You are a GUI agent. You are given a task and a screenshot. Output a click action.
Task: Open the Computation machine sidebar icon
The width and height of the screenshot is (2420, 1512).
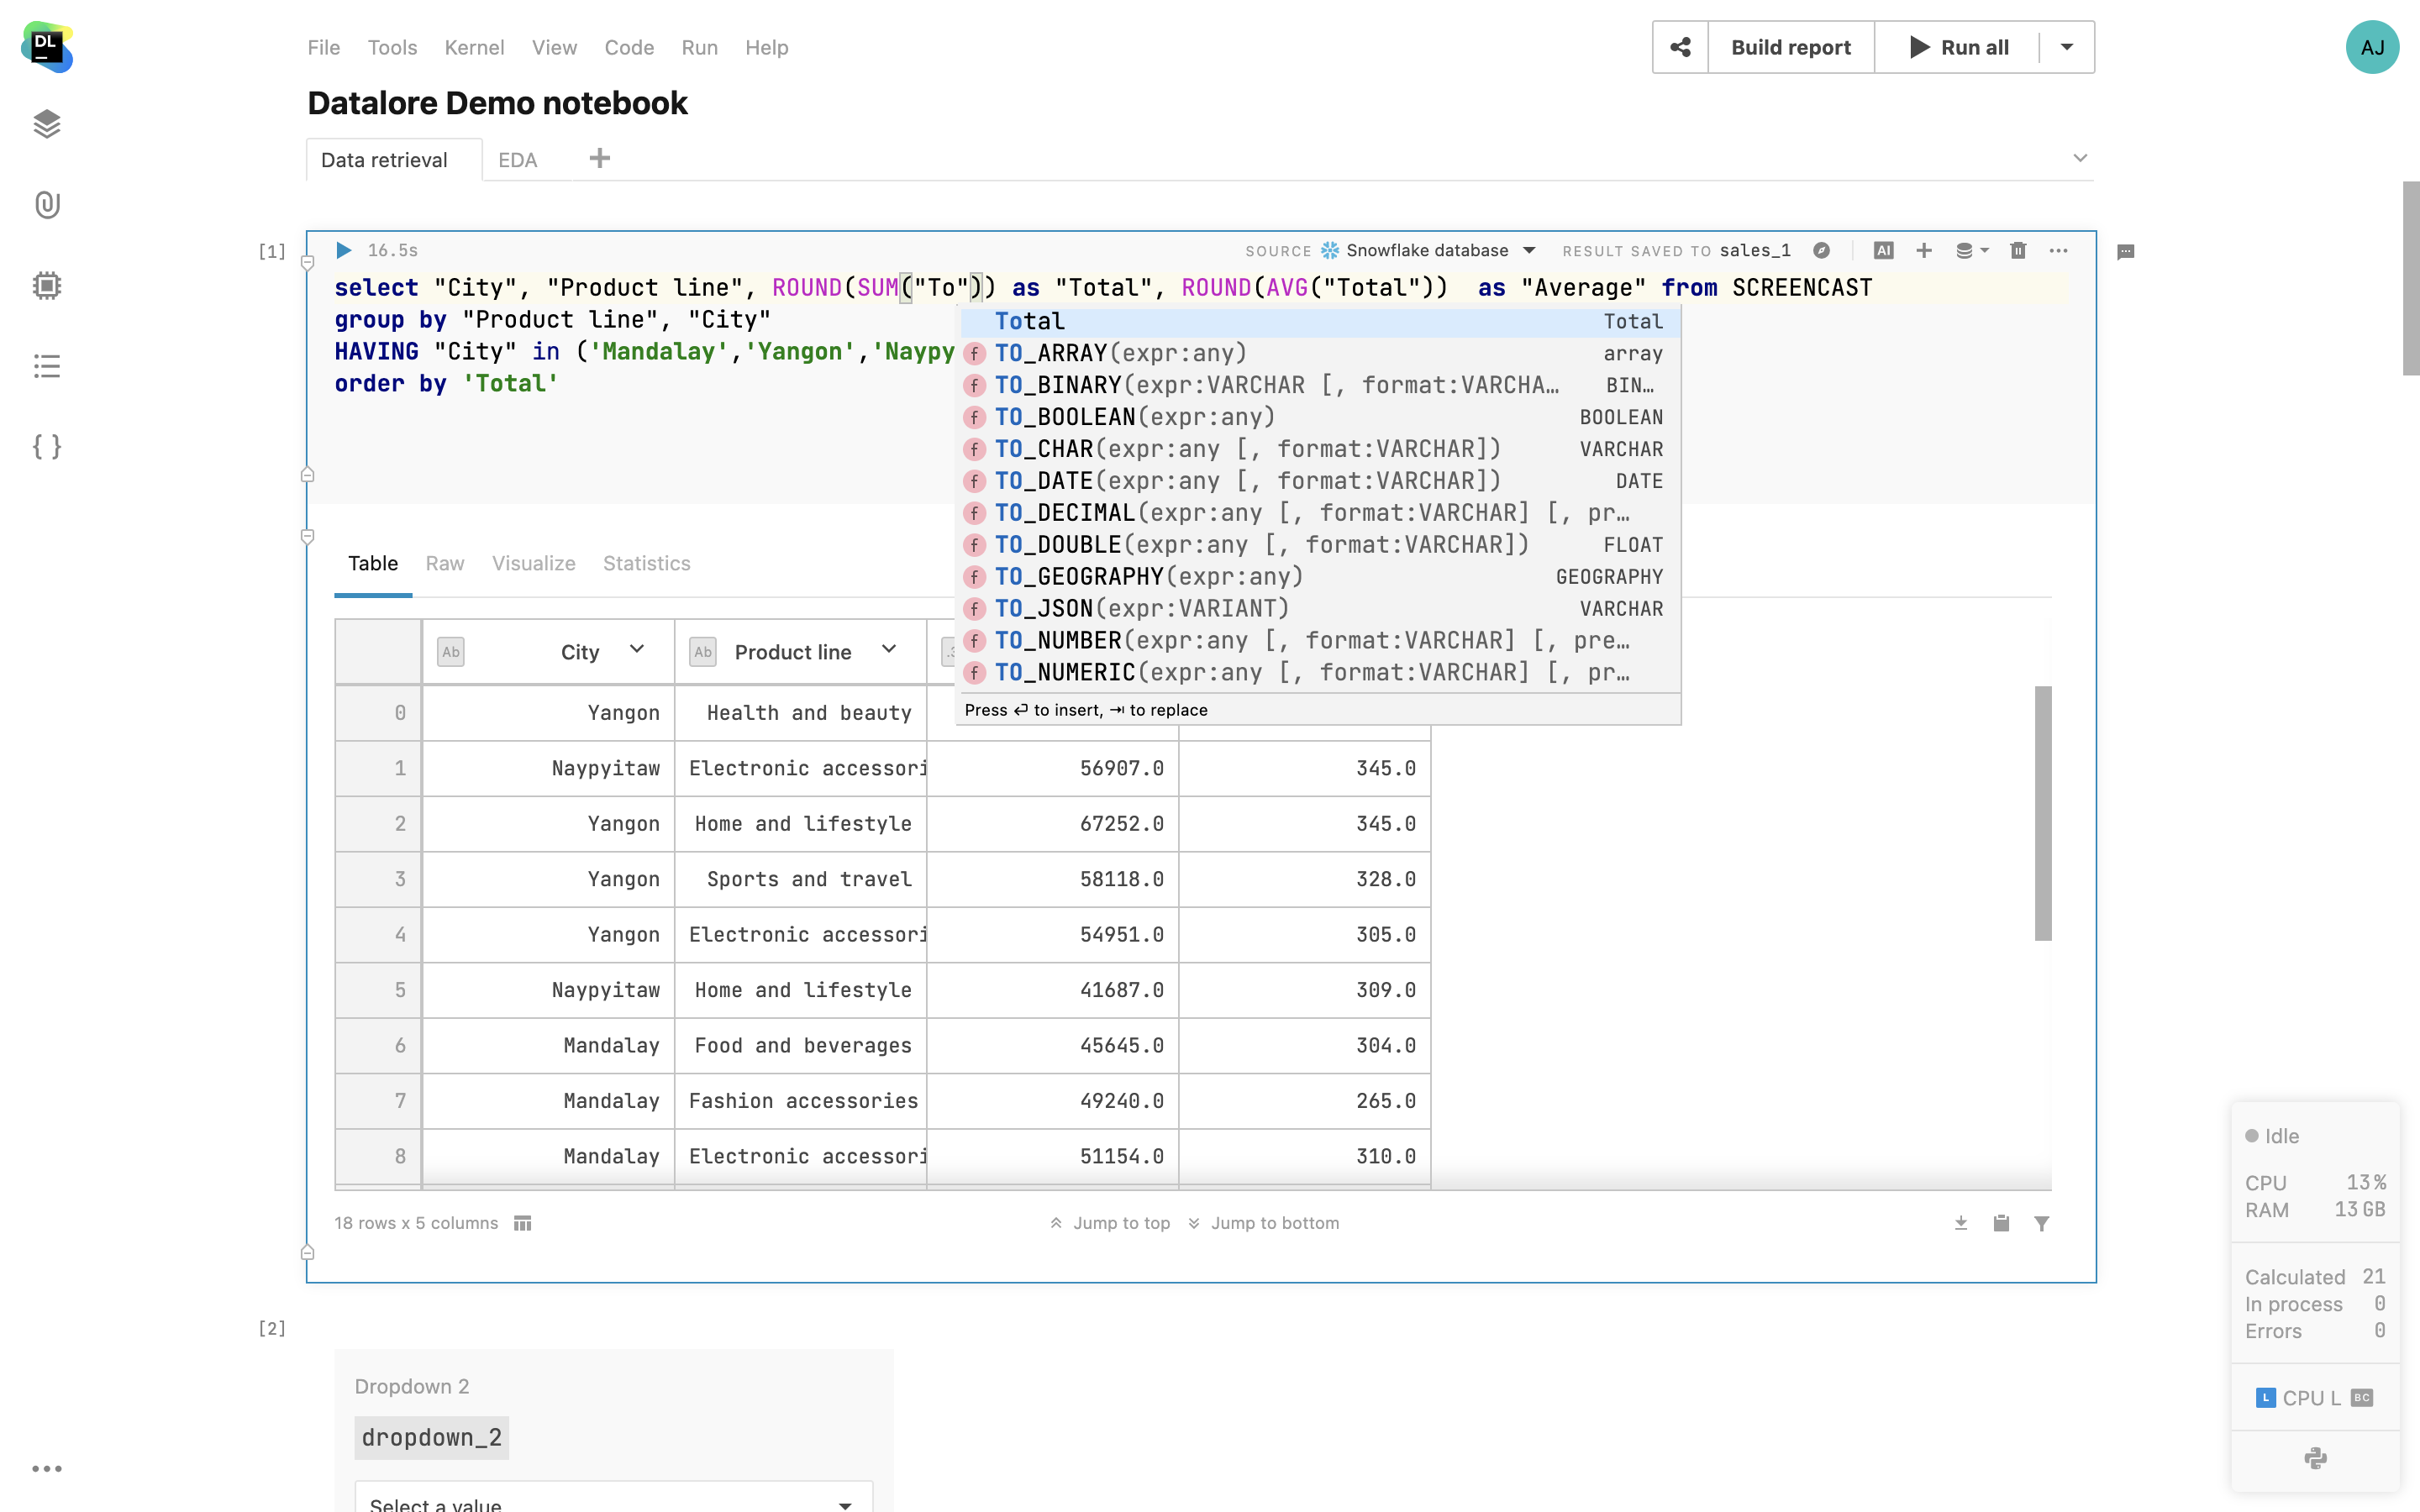pyautogui.click(x=47, y=286)
